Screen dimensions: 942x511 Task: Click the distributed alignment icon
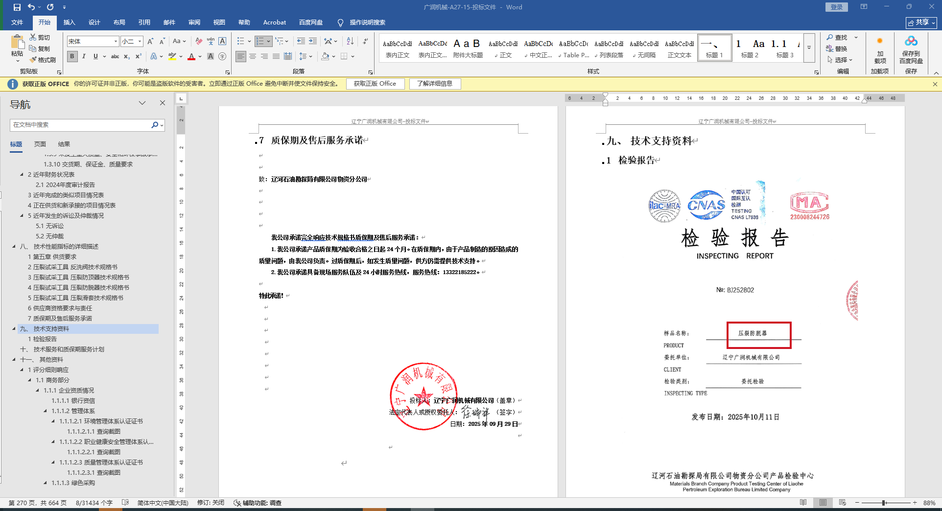tap(288, 56)
